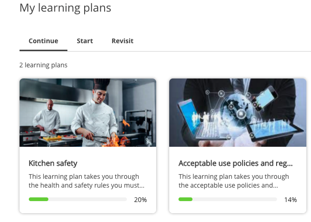Click the Acceptable use policies devices thumbnail

[x=238, y=112]
